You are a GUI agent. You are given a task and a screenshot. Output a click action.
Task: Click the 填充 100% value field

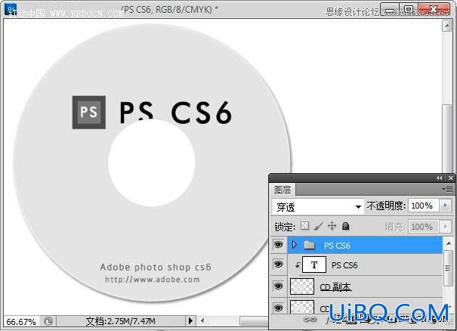(x=424, y=227)
